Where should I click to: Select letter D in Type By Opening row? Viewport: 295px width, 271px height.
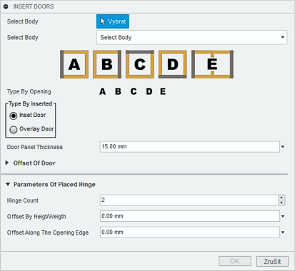(x=149, y=91)
